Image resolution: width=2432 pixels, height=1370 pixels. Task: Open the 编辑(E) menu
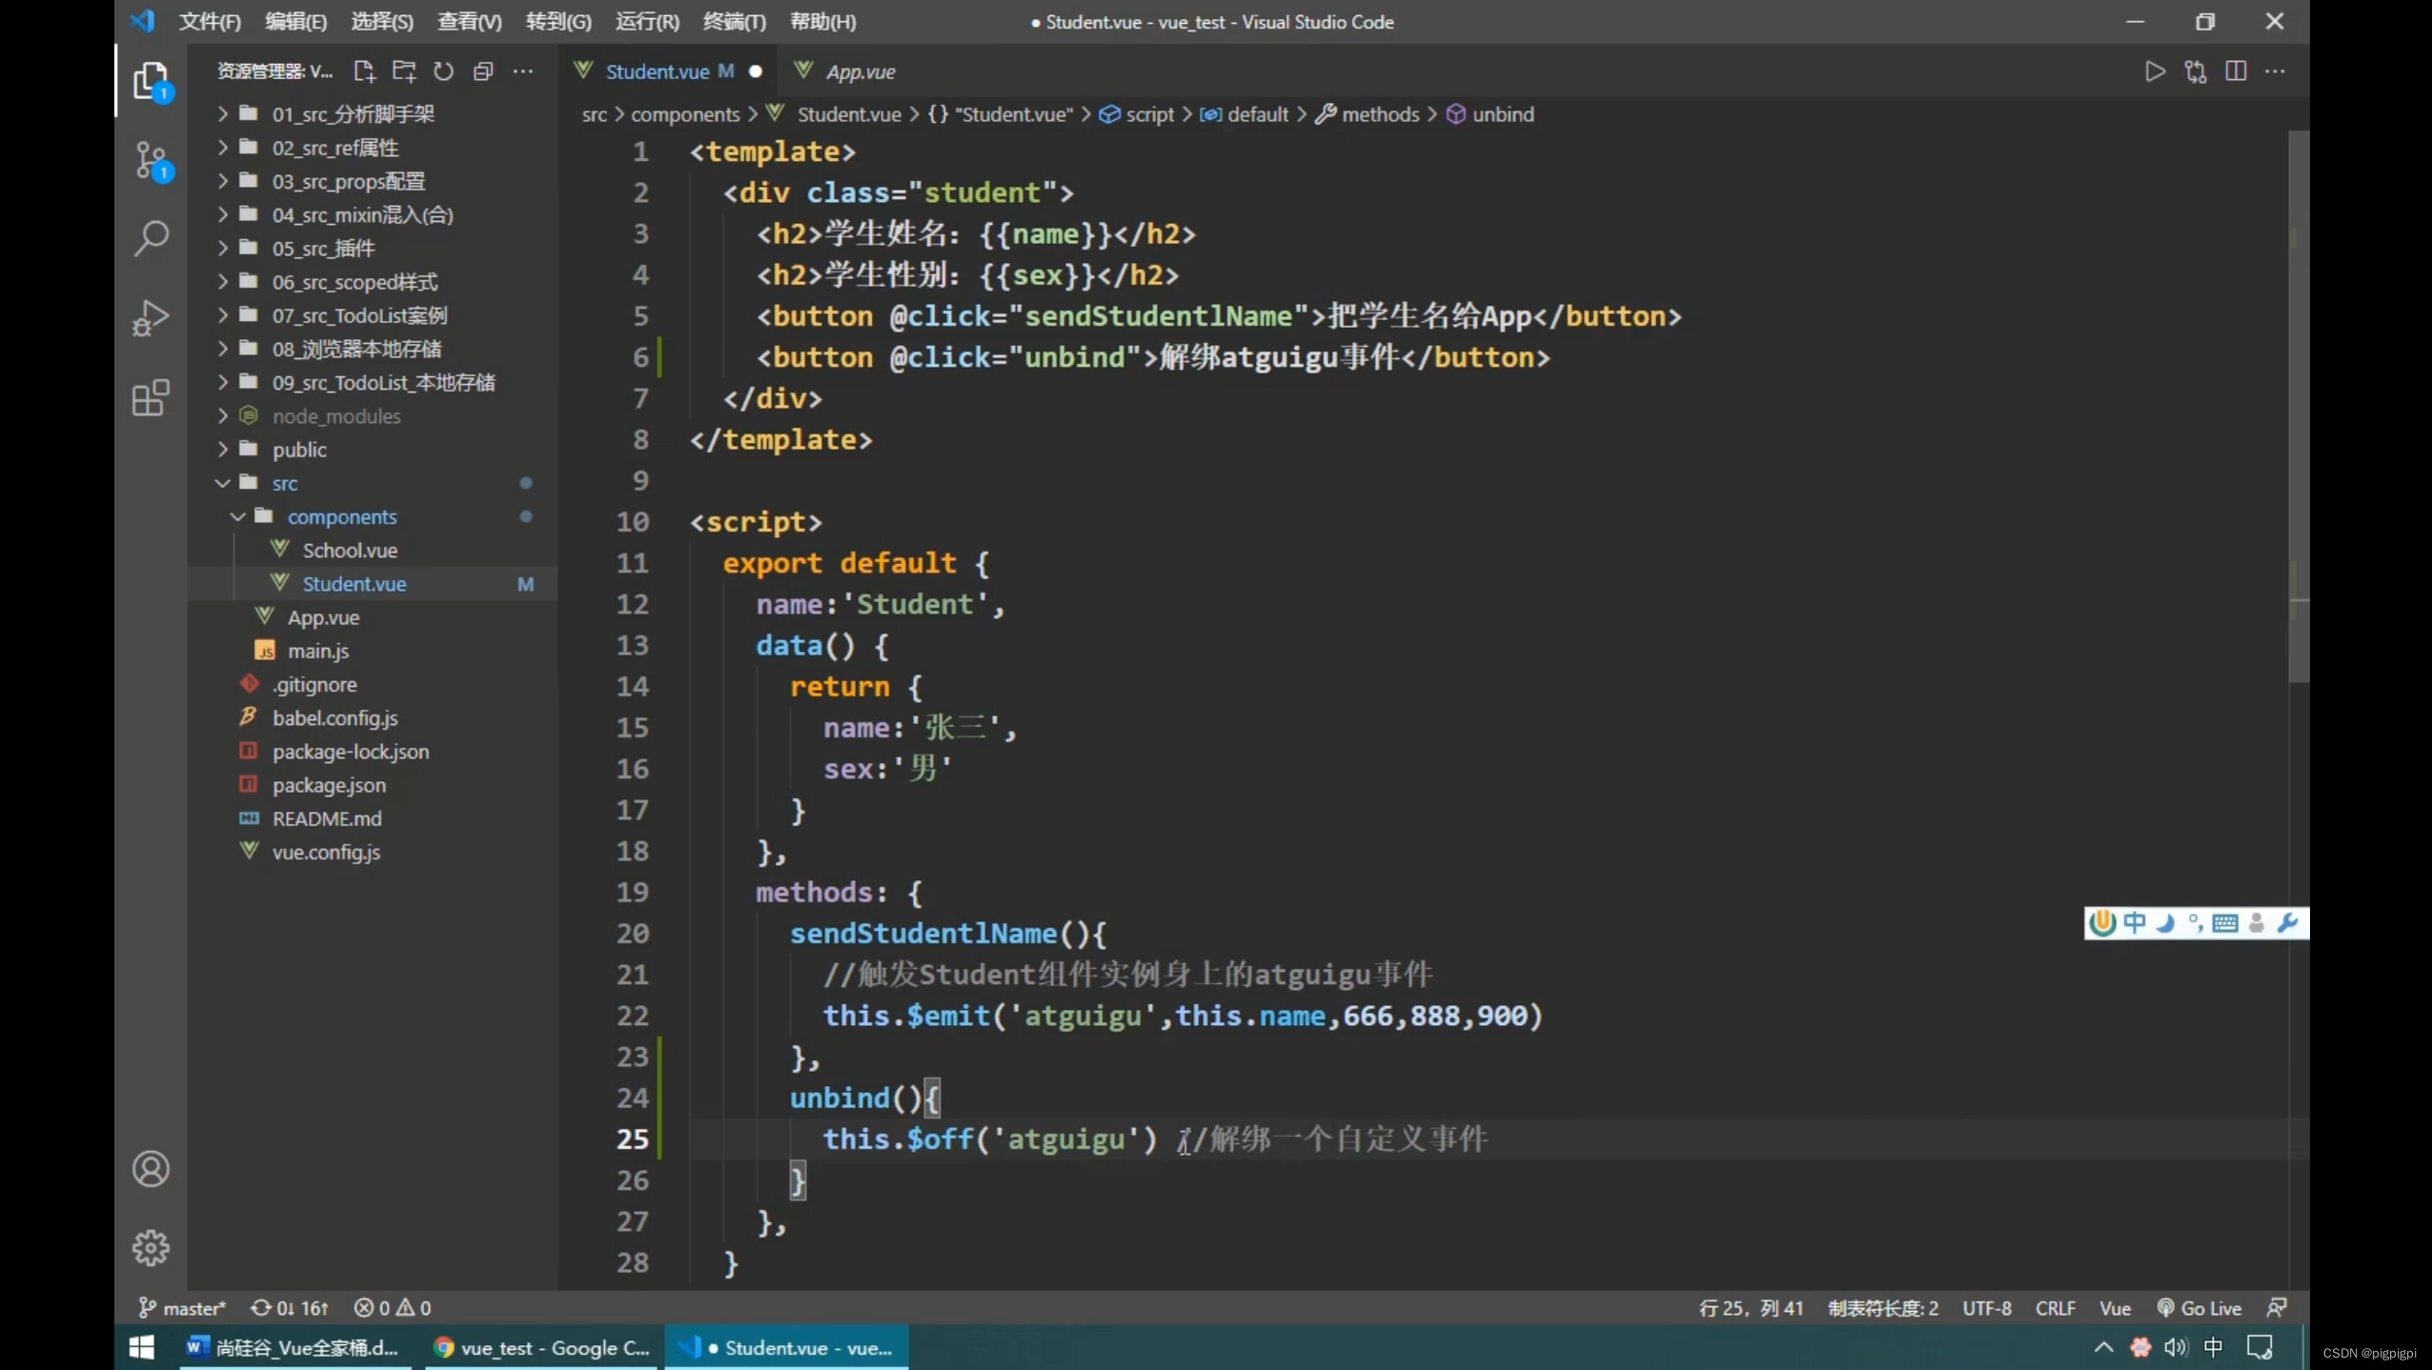click(295, 21)
